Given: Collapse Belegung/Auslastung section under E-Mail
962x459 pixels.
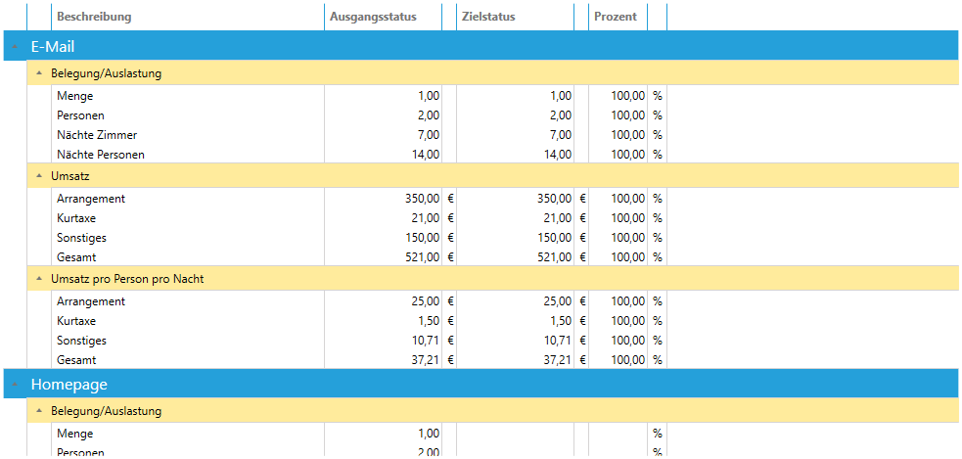Looking at the screenshot, I should [x=39, y=73].
